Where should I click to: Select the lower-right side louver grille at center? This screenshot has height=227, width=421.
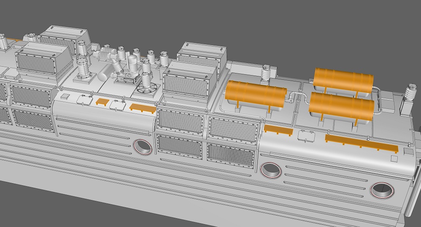(x=231, y=157)
